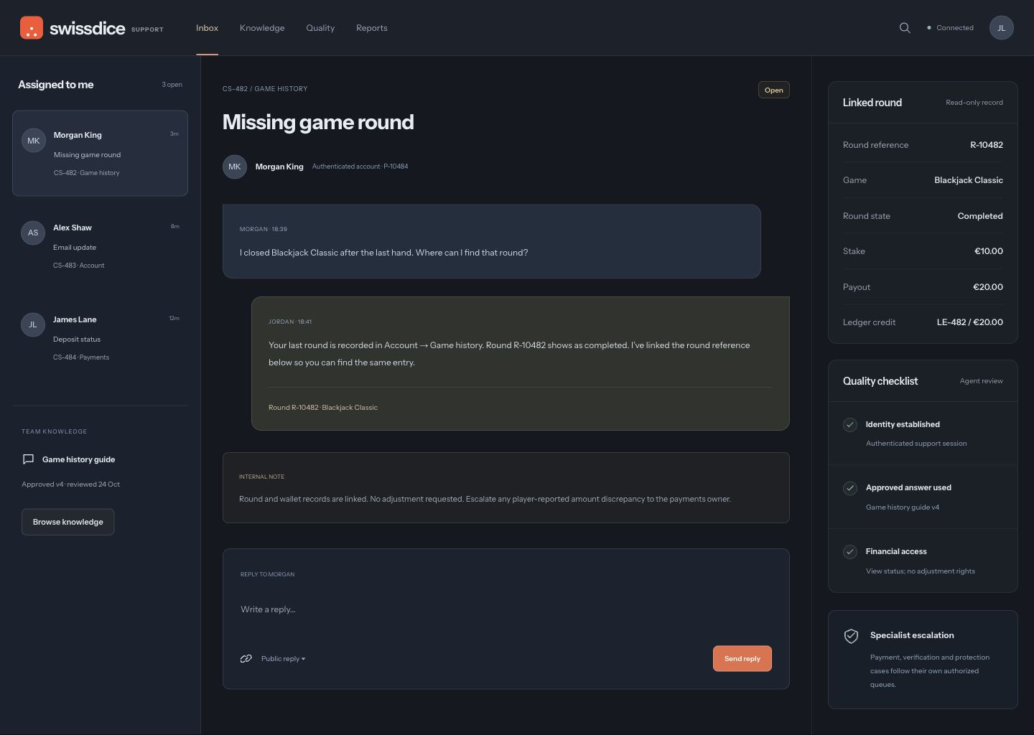The height and width of the screenshot is (735, 1034).
Task: Open the JL profile avatar menu
Action: [x=1002, y=28]
